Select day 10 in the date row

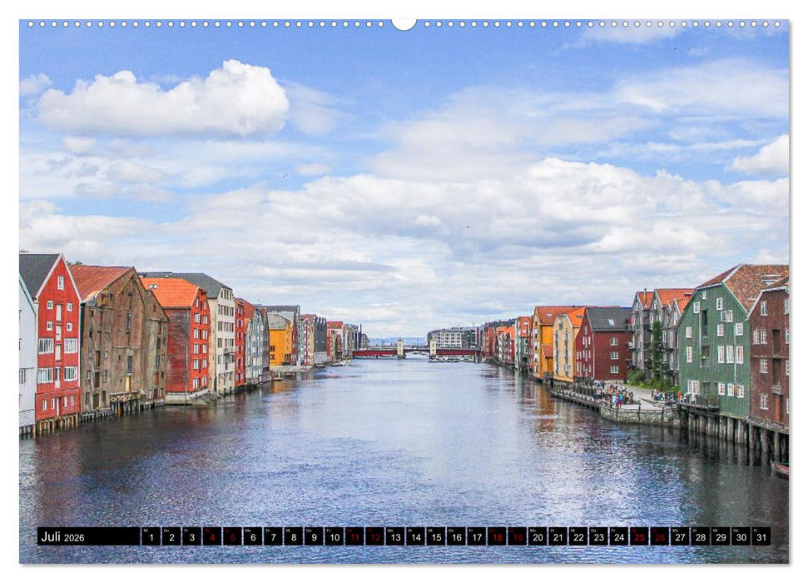point(334,537)
